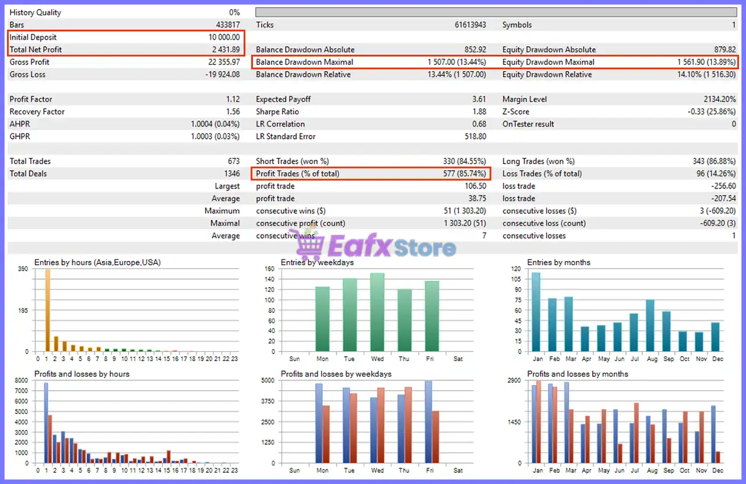The image size is (746, 484).
Task: Select the average loss trade value '-207.54'
Action: [x=723, y=199]
